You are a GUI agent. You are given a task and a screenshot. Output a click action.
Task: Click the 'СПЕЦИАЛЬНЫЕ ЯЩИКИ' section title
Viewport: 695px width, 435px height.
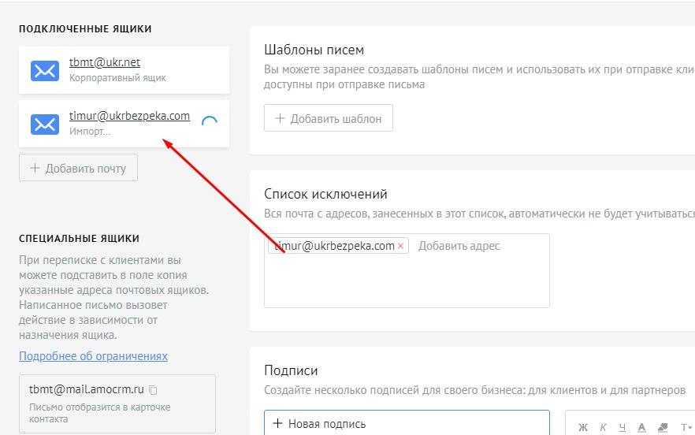point(79,239)
